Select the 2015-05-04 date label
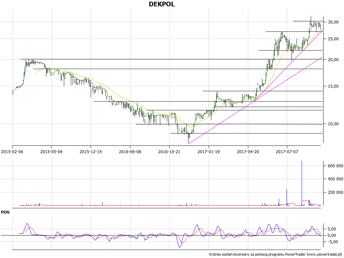344x258 pixels. pyautogui.click(x=51, y=152)
